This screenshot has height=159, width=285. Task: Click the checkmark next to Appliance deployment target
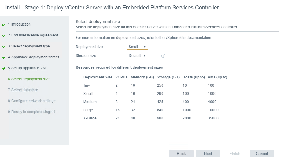4,57
